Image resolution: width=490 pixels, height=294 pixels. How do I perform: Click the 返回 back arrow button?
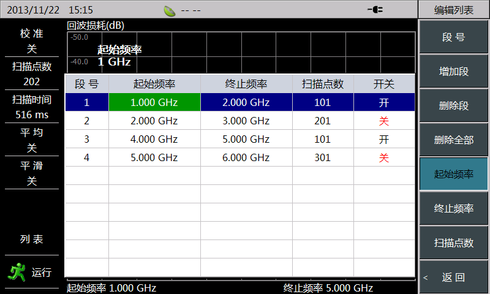[x=453, y=277]
